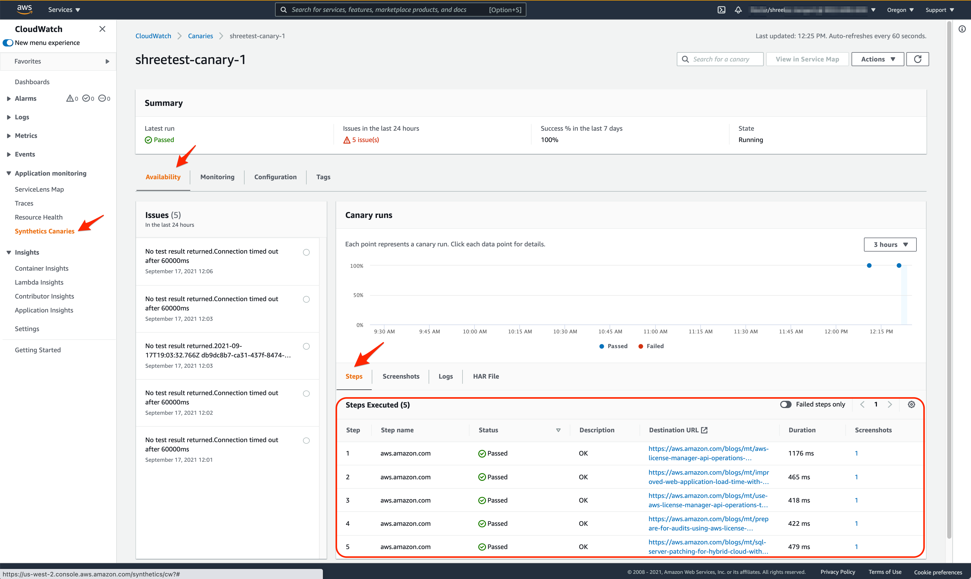Click the AWS home logo
This screenshot has height=579, width=971.
(25, 9)
